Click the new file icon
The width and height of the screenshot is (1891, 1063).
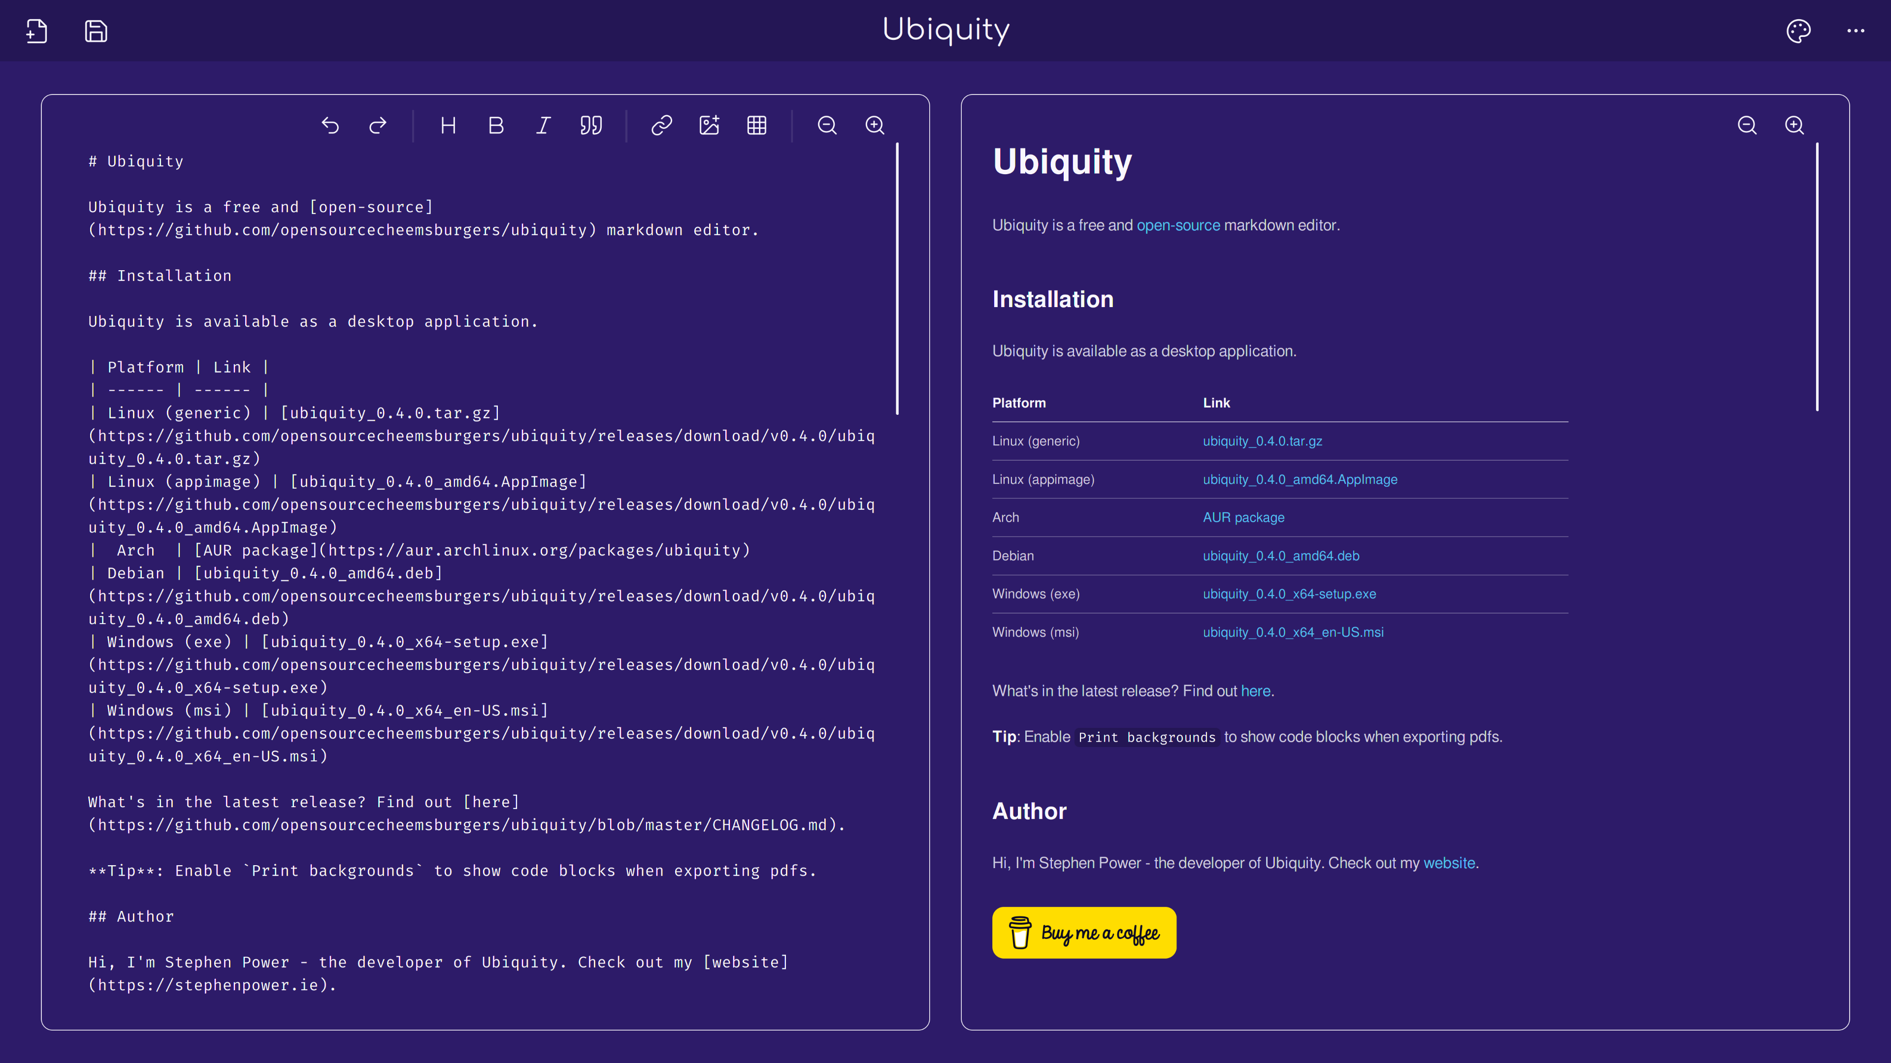click(37, 31)
